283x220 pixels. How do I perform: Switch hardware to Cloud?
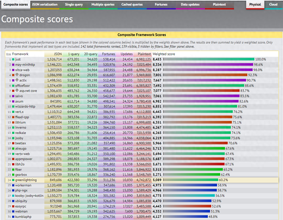(x=273, y=5)
